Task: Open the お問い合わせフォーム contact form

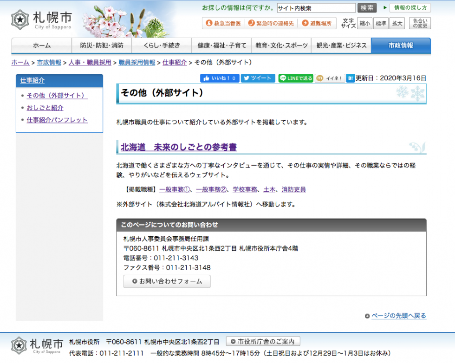Action: click(x=167, y=281)
